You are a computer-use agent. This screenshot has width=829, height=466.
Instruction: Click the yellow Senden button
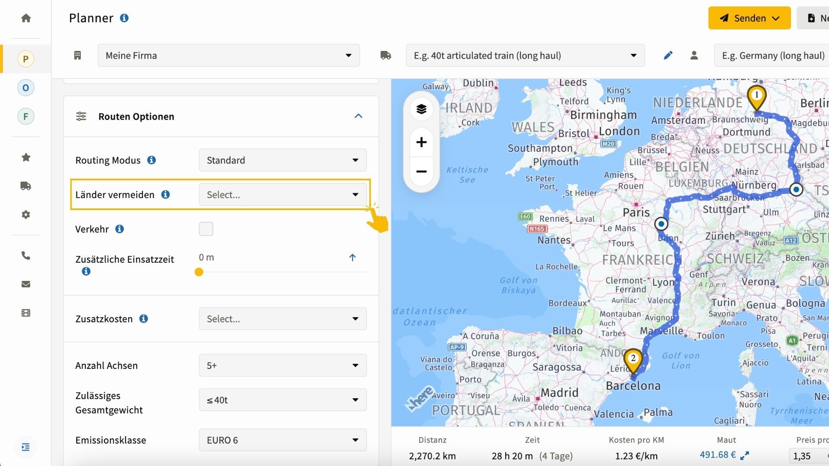point(749,18)
